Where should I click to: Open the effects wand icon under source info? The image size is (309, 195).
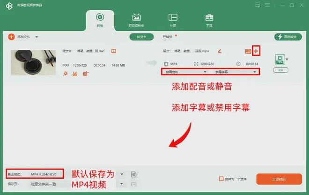coord(65,74)
